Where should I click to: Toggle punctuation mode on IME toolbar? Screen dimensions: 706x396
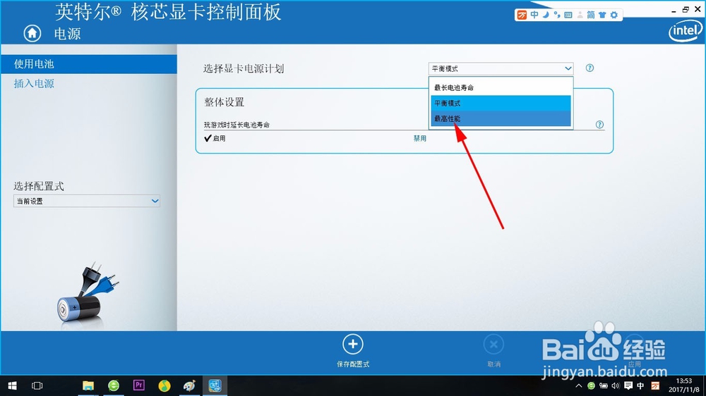557,15
